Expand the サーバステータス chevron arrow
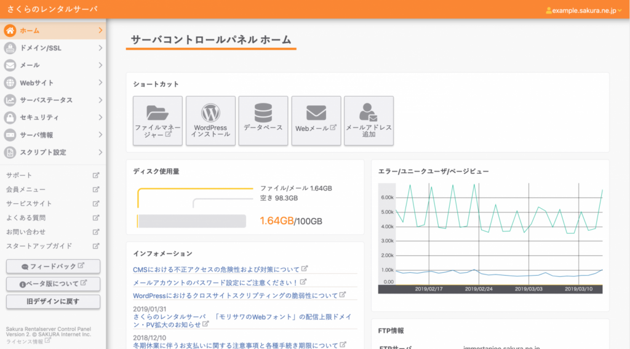 click(100, 100)
